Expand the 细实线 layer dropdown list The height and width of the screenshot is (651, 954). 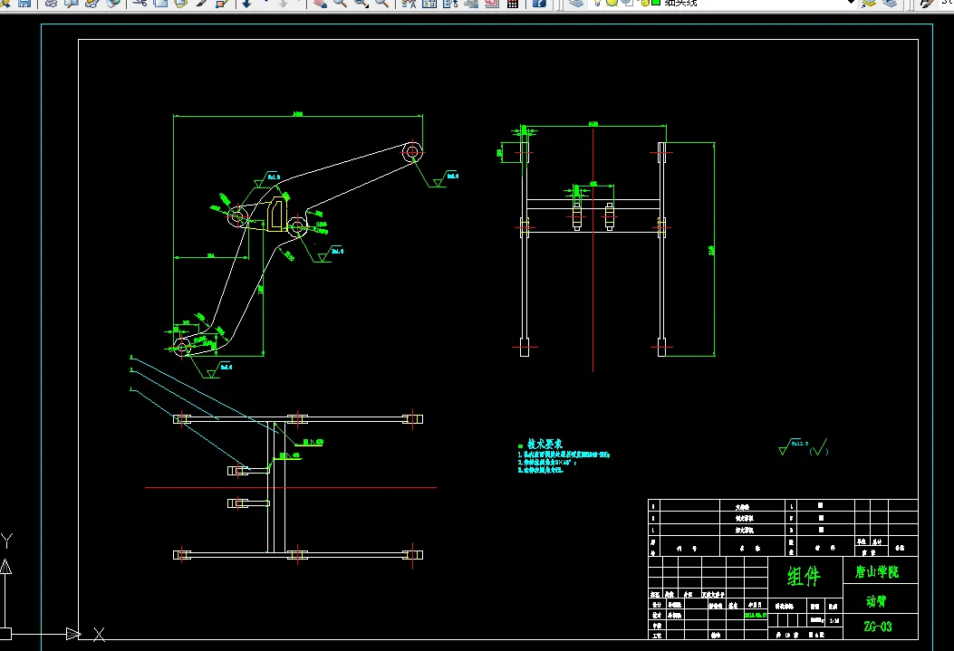[x=852, y=3]
